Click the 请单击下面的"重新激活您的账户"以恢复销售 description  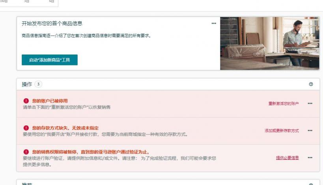pyautogui.click(x=67, y=107)
